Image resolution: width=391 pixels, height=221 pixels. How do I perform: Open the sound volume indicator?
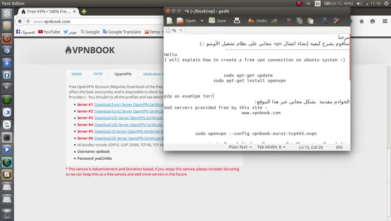(x=359, y=4)
